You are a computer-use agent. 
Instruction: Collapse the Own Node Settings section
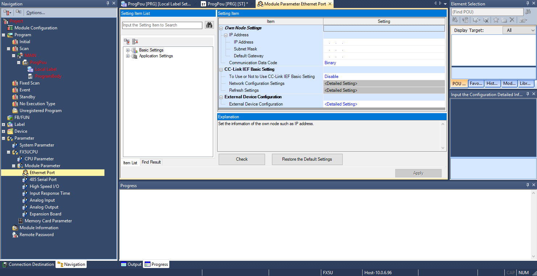[221, 28]
